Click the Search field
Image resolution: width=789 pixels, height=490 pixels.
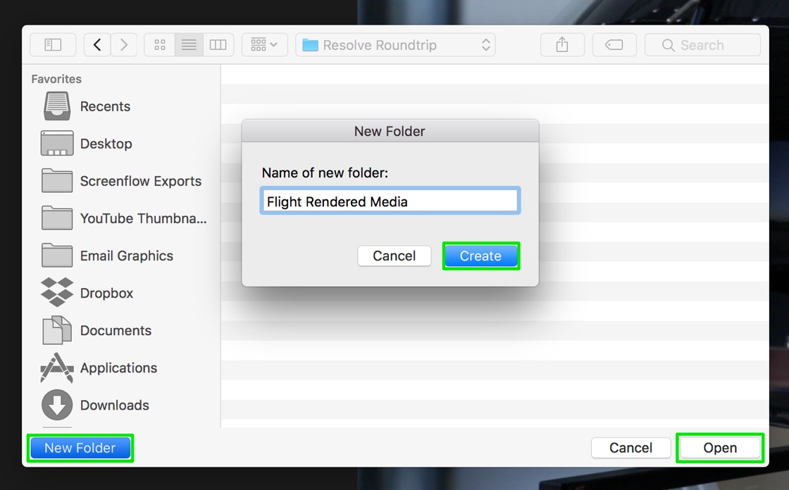(702, 45)
